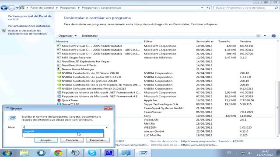The image size is (280, 157).
Task: Click the Desinstalar toolbar button
Action: (x=90, y=36)
